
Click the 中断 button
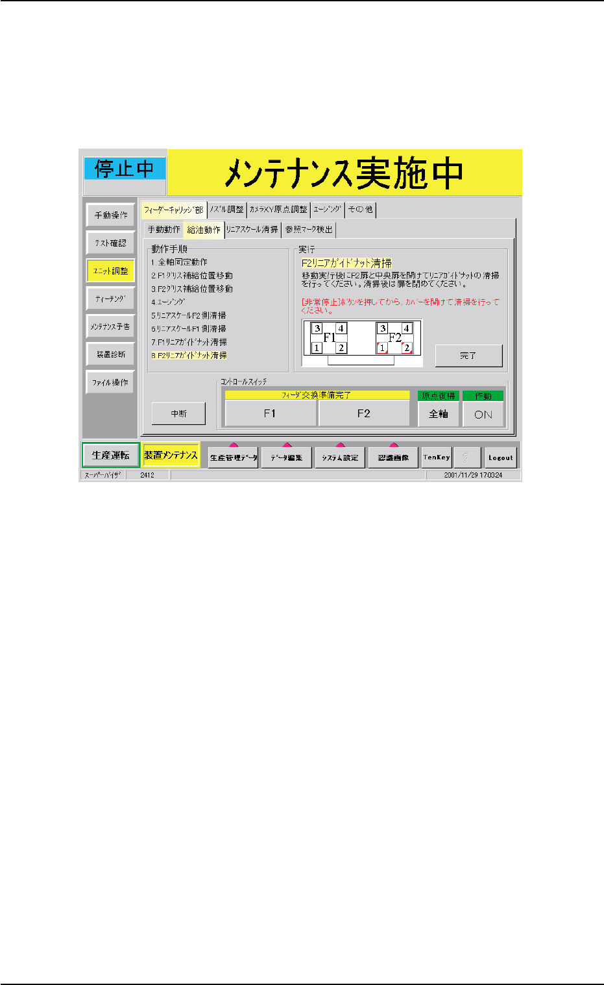(178, 413)
